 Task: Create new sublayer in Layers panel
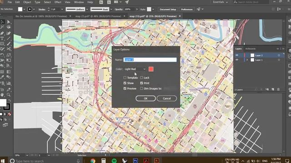(267, 90)
